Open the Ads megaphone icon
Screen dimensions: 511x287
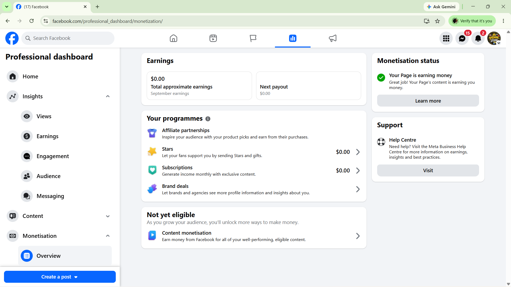pos(332,38)
